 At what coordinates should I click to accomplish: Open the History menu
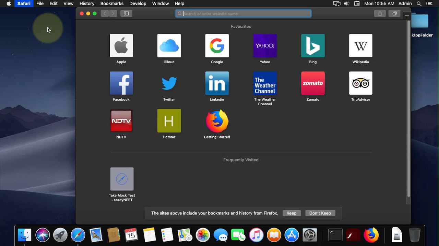point(87,3)
